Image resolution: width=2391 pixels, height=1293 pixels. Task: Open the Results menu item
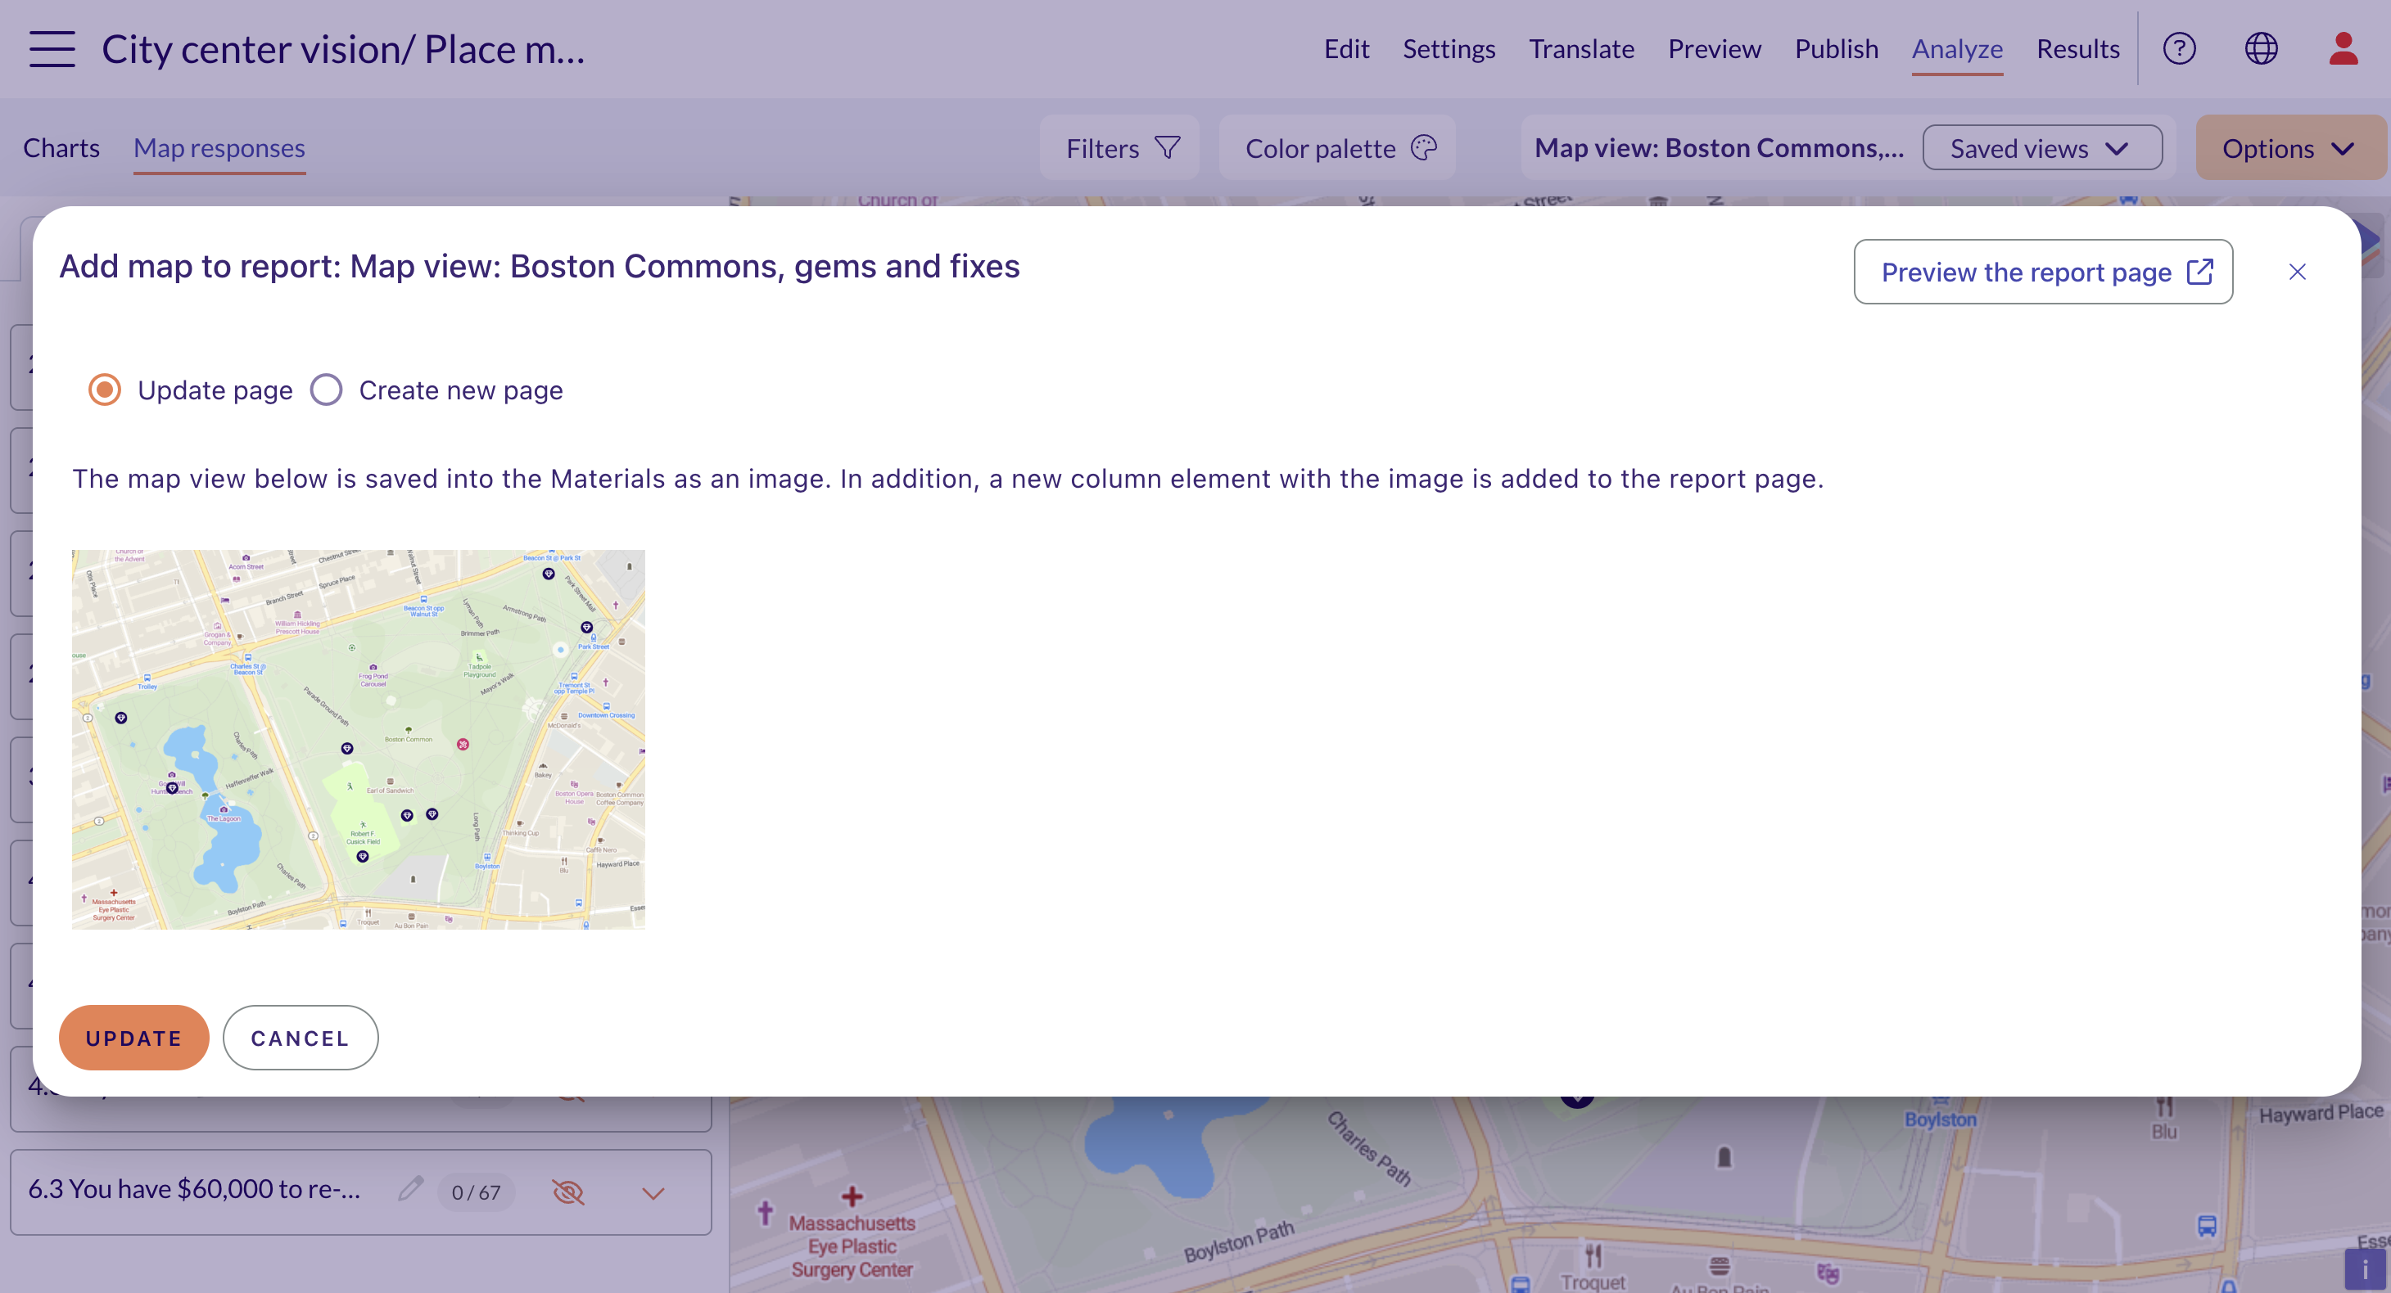point(2077,48)
